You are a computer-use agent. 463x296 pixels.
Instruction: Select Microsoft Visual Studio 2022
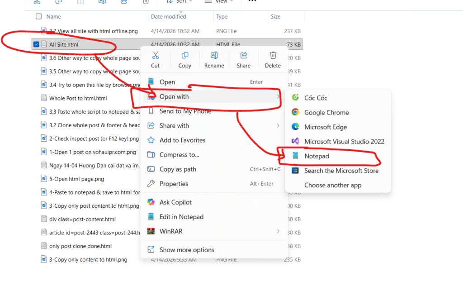[344, 142]
